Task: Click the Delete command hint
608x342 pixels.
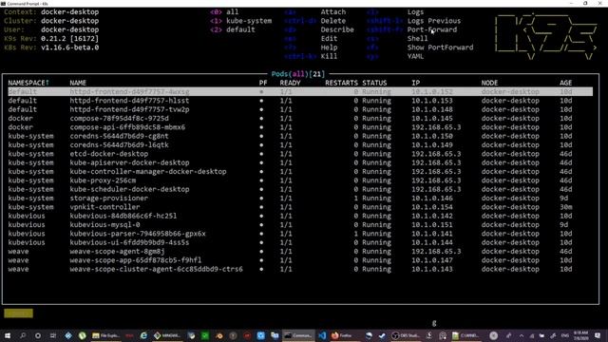Action: point(333,21)
